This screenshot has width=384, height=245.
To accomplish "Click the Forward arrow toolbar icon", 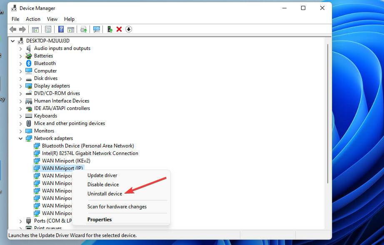I will (x=22, y=30).
